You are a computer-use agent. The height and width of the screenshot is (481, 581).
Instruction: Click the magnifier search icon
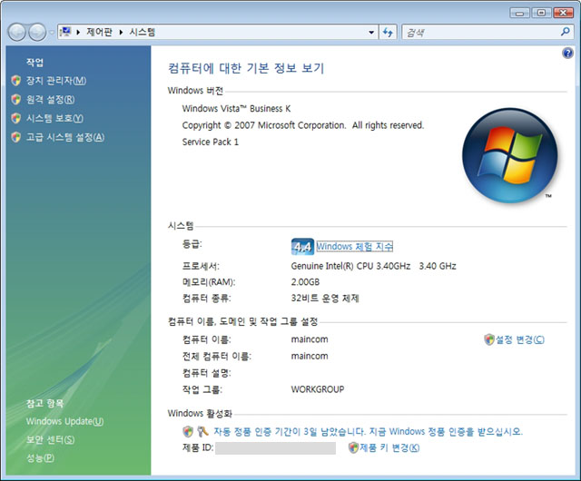tap(566, 32)
